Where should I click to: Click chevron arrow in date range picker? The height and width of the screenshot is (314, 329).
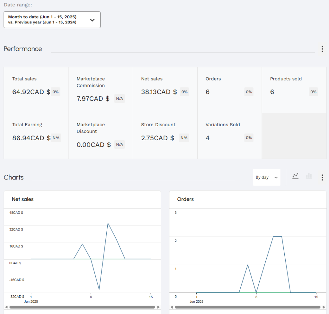[x=92, y=20]
